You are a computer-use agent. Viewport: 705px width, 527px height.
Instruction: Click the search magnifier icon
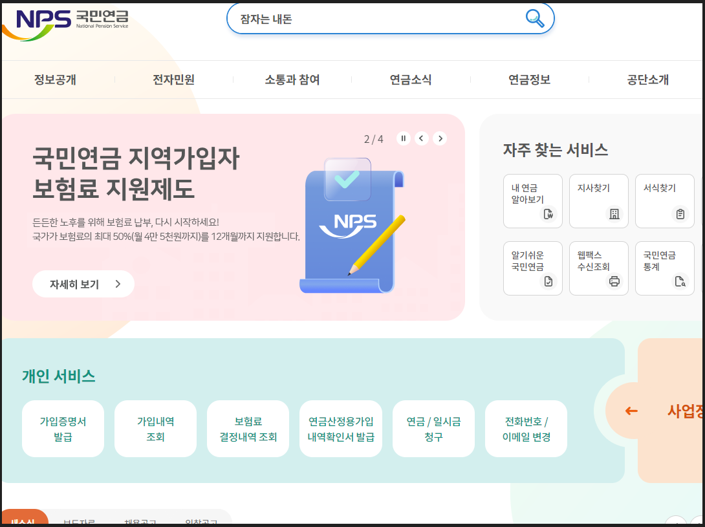534,18
